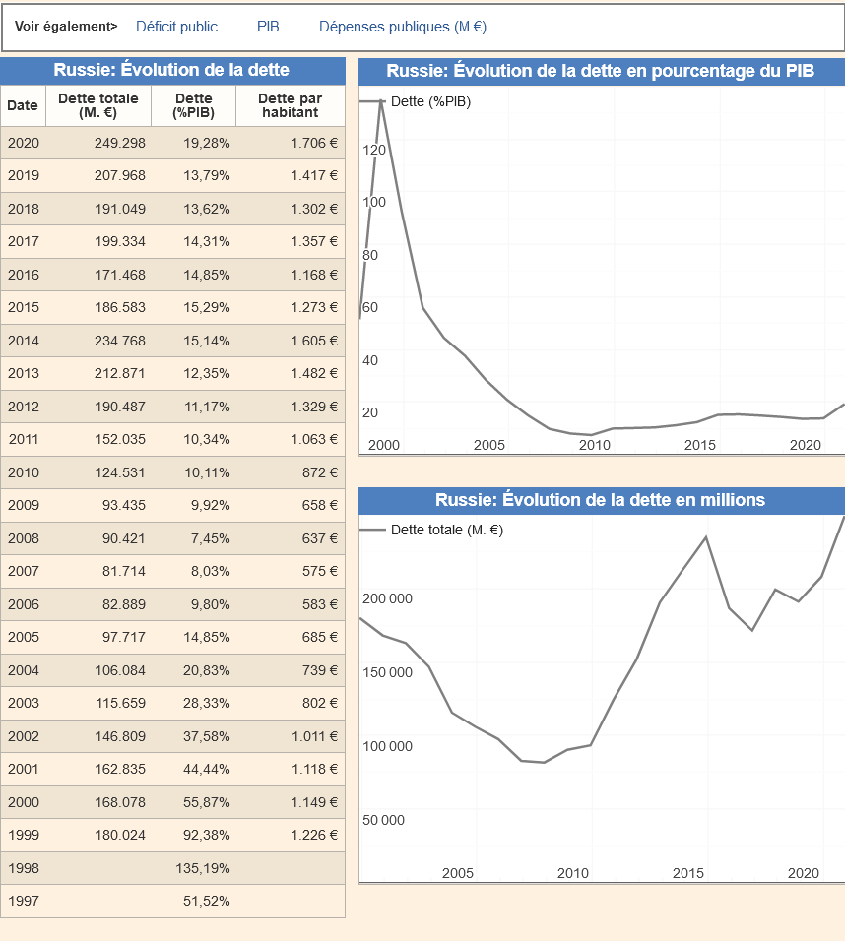Click the debt in millions chart title

tap(600, 500)
